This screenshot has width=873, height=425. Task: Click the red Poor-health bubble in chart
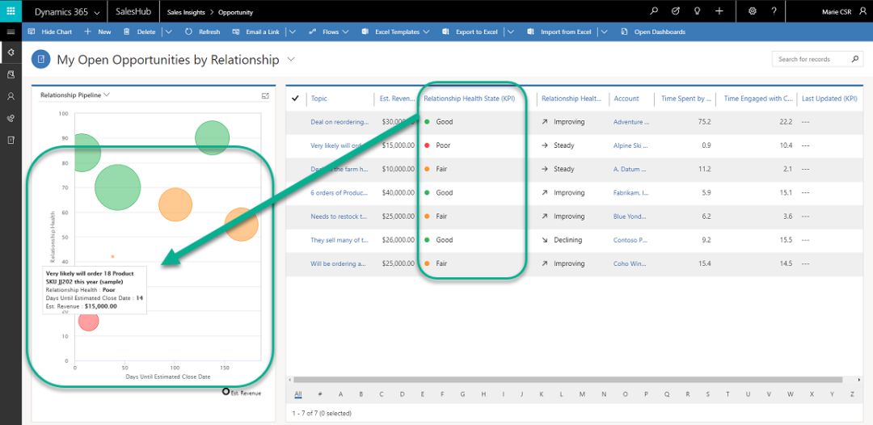(88, 321)
